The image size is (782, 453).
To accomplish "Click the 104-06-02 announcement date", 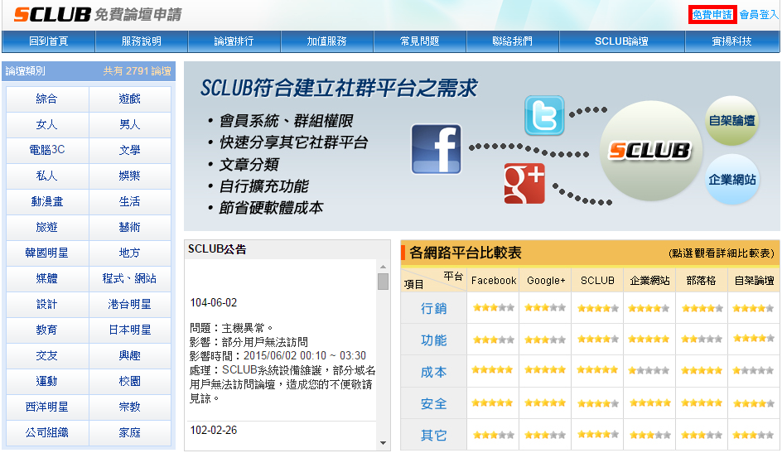I will point(214,303).
